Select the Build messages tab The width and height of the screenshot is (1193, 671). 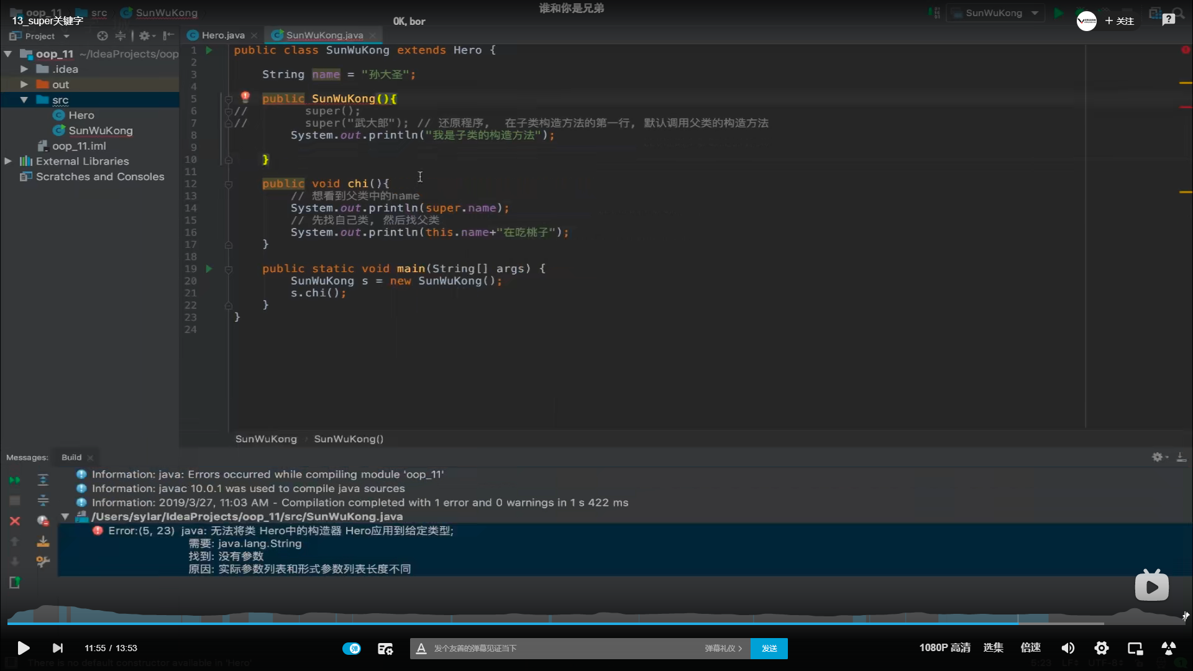tap(71, 457)
